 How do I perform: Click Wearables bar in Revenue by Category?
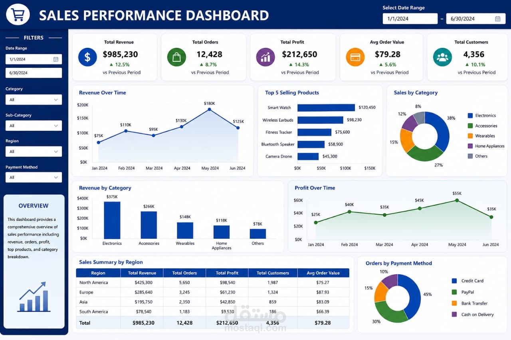(x=185, y=230)
